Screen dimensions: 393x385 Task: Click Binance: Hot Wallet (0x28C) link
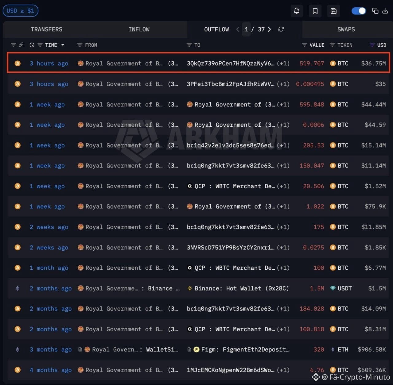[242, 288]
